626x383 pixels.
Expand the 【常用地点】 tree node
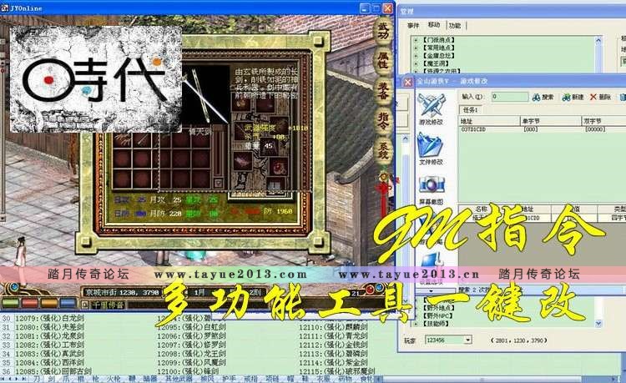(x=415, y=48)
